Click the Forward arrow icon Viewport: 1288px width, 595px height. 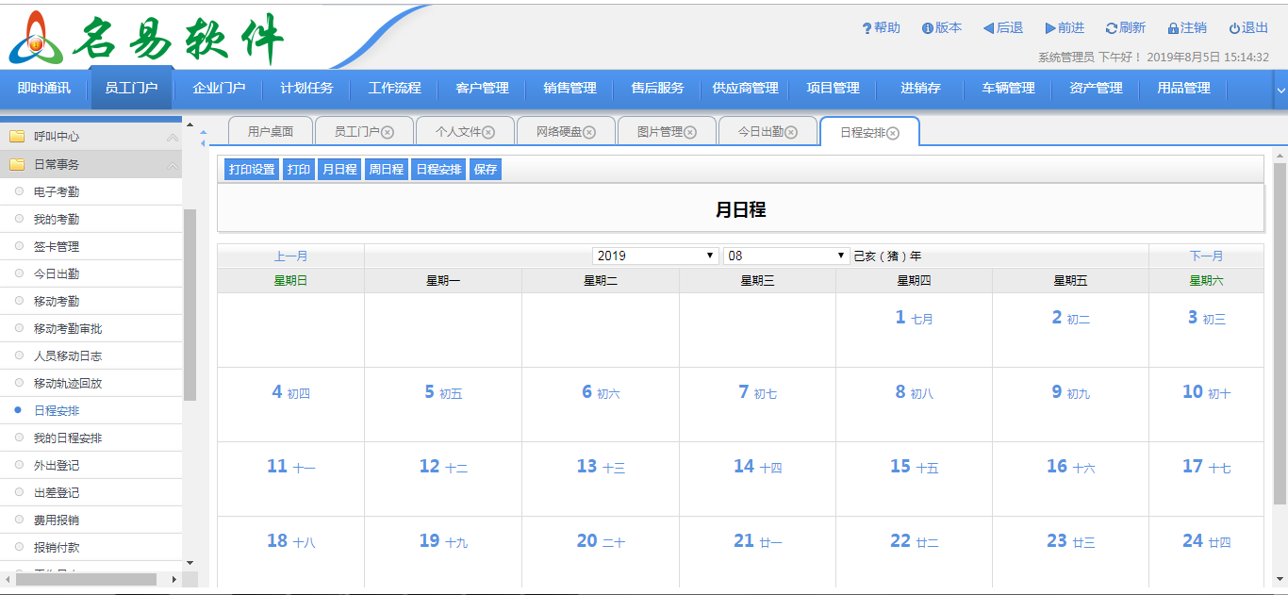(1049, 28)
